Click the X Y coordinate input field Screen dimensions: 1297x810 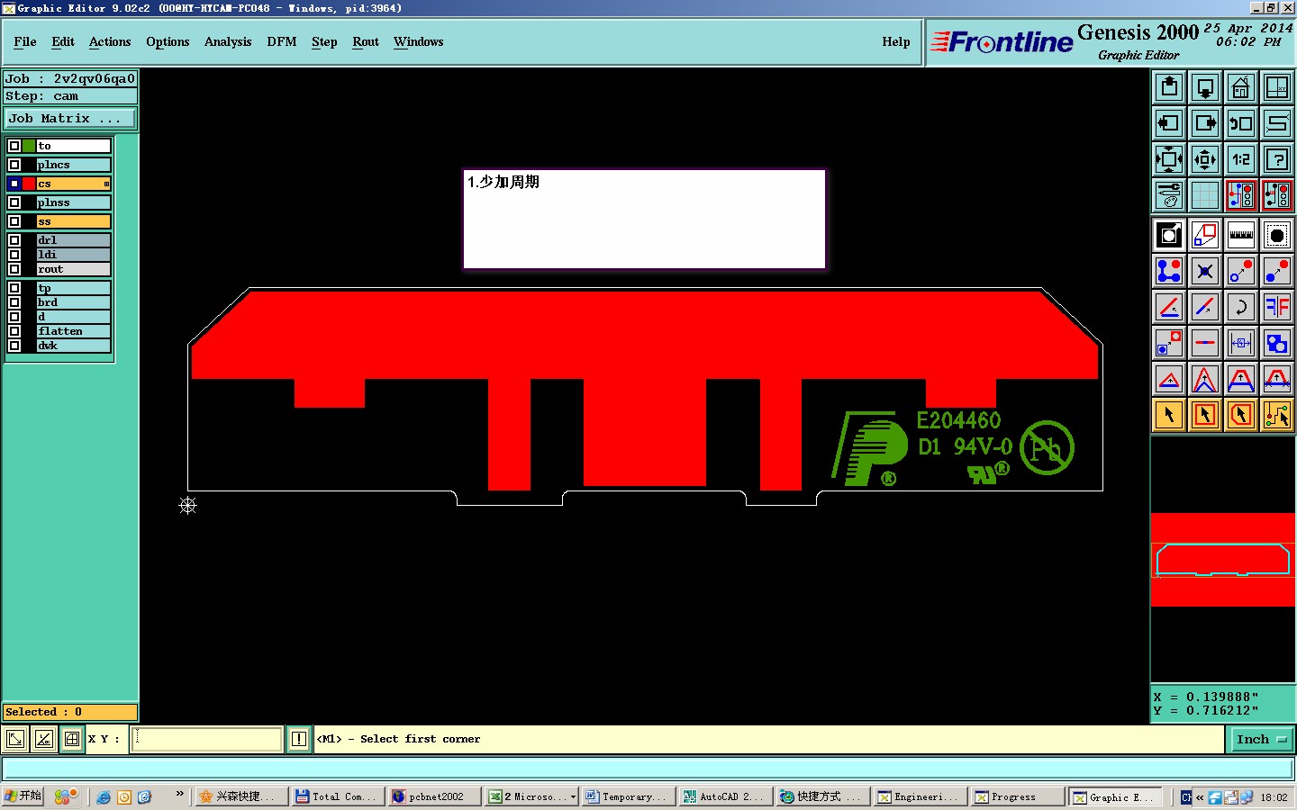tap(208, 740)
